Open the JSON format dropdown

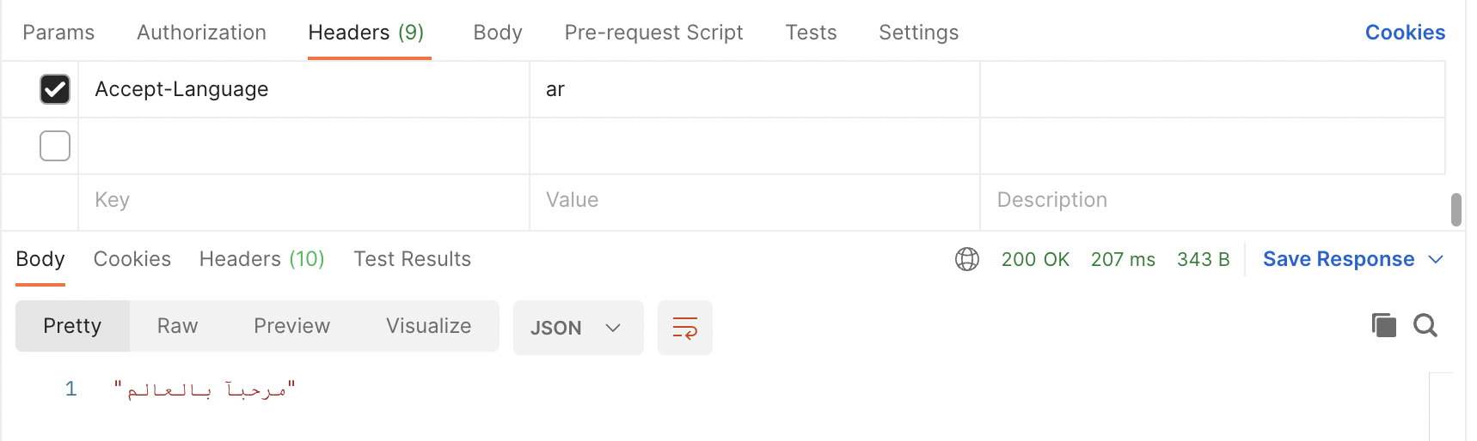coord(578,328)
